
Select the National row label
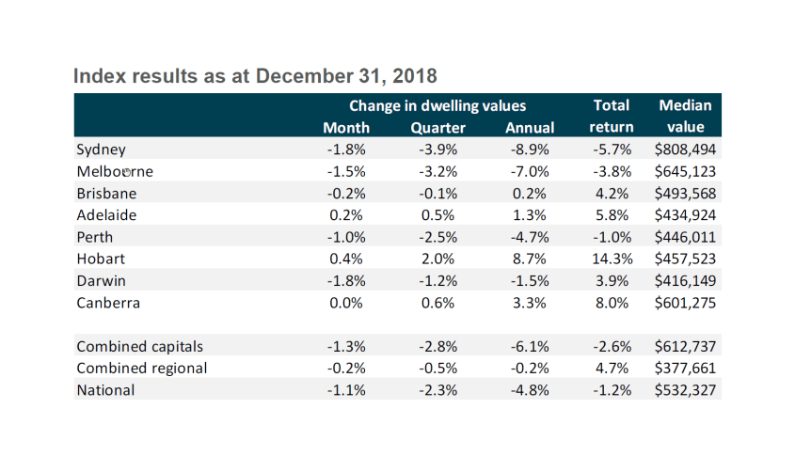(105, 390)
